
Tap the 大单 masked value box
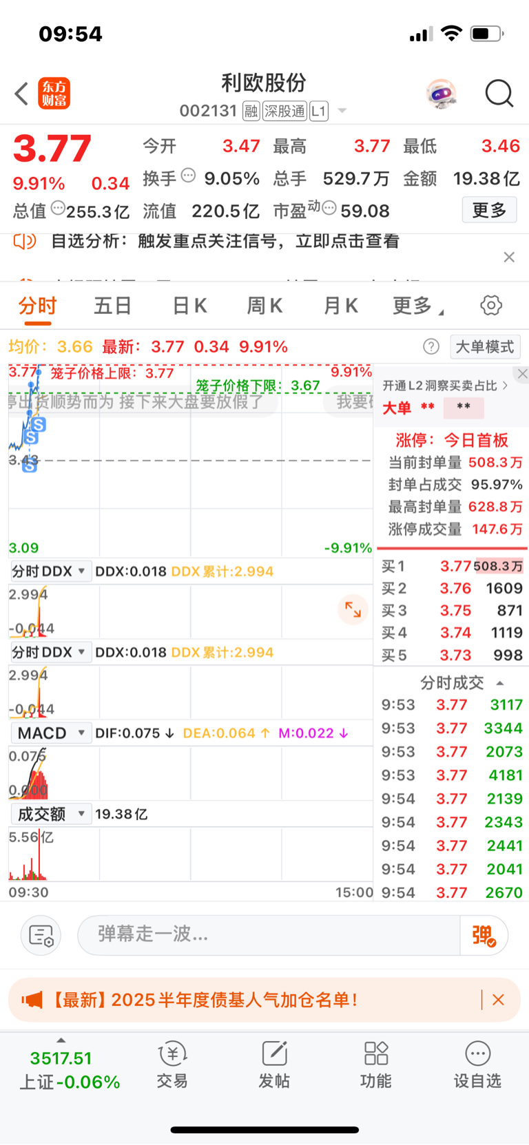click(x=464, y=408)
